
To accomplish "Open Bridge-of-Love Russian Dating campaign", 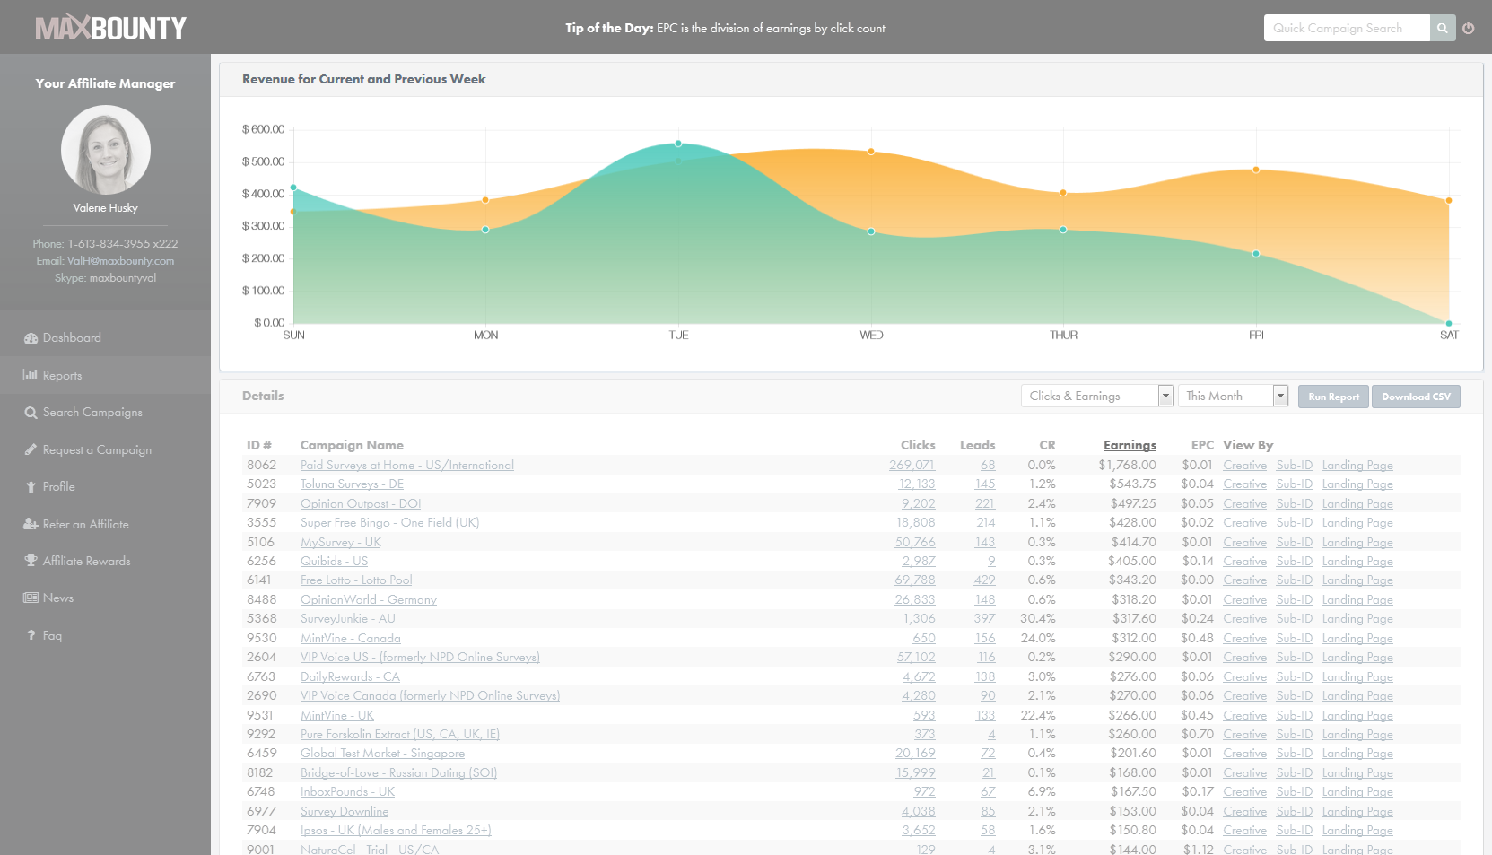I will (398, 772).
